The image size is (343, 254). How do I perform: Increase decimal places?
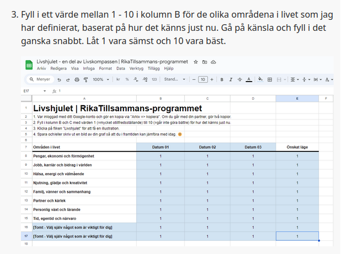tap(145, 79)
